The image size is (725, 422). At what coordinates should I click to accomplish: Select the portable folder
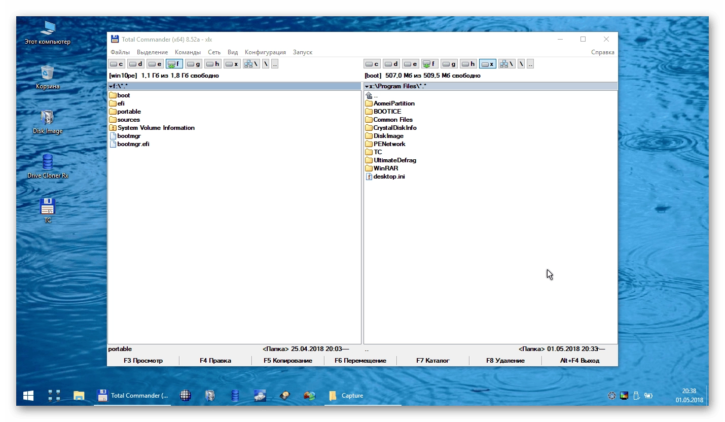(125, 112)
